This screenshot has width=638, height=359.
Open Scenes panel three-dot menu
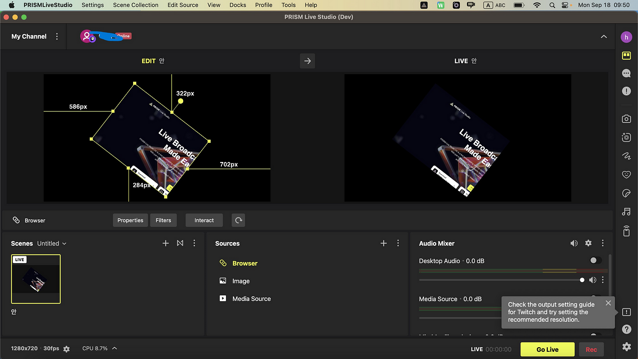coord(194,243)
